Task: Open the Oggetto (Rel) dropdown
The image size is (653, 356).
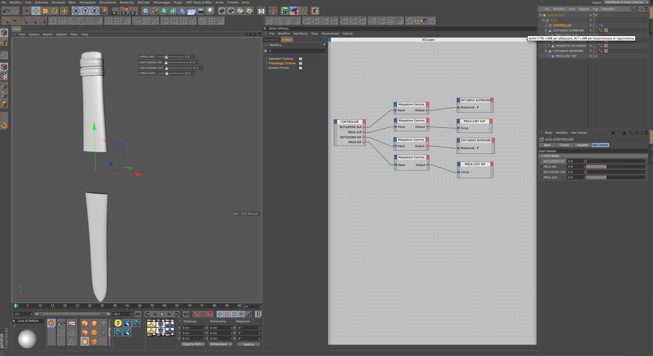Action: pyautogui.click(x=193, y=344)
